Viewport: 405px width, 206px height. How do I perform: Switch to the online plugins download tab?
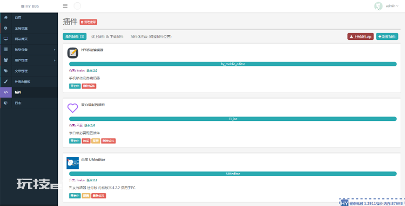107,37
